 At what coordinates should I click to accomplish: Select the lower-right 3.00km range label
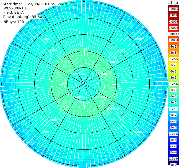coord(125,120)
